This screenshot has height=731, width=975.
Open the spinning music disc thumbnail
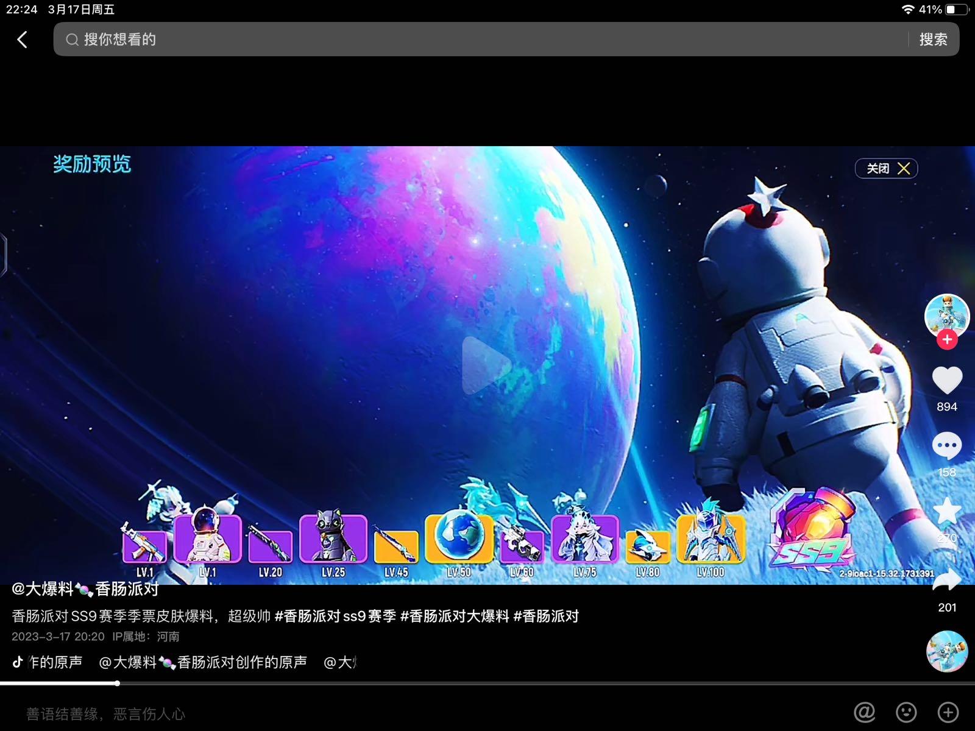947,651
